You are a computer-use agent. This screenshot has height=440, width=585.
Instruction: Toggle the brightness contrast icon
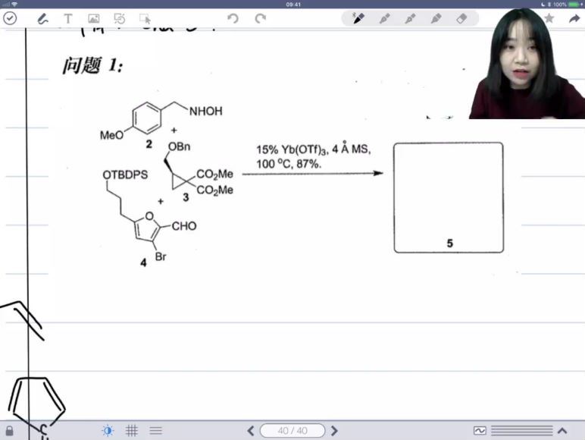point(108,431)
